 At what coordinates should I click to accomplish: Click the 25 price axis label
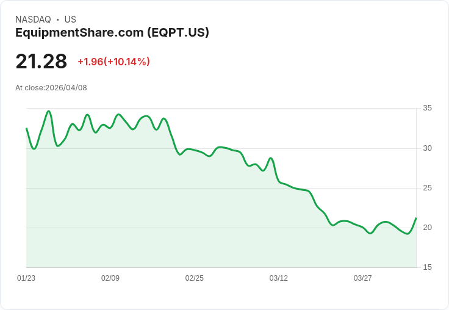pos(427,188)
